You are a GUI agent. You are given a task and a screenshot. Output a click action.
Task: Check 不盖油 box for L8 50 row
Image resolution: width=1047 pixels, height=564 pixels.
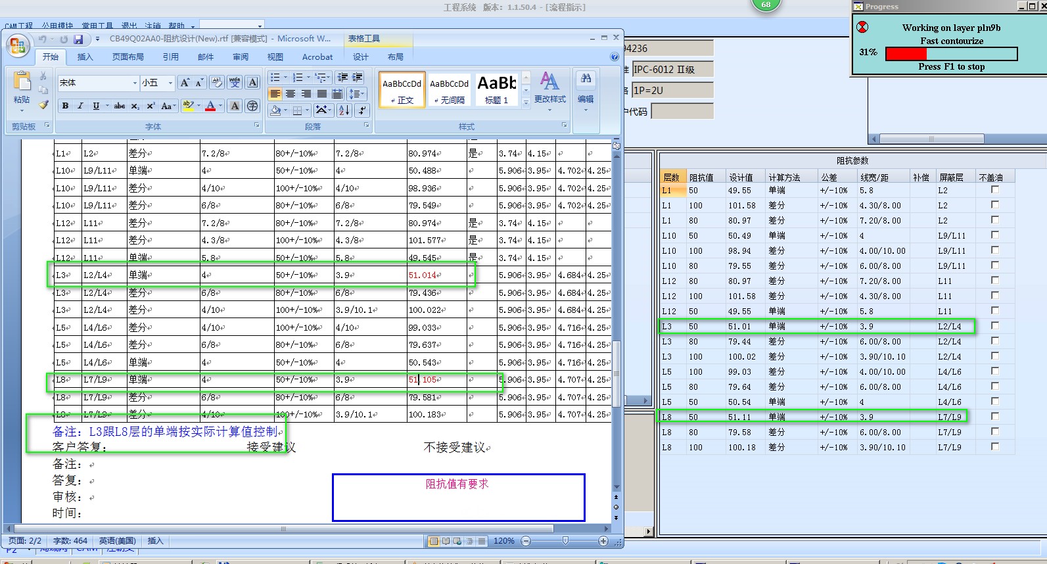[x=995, y=416]
